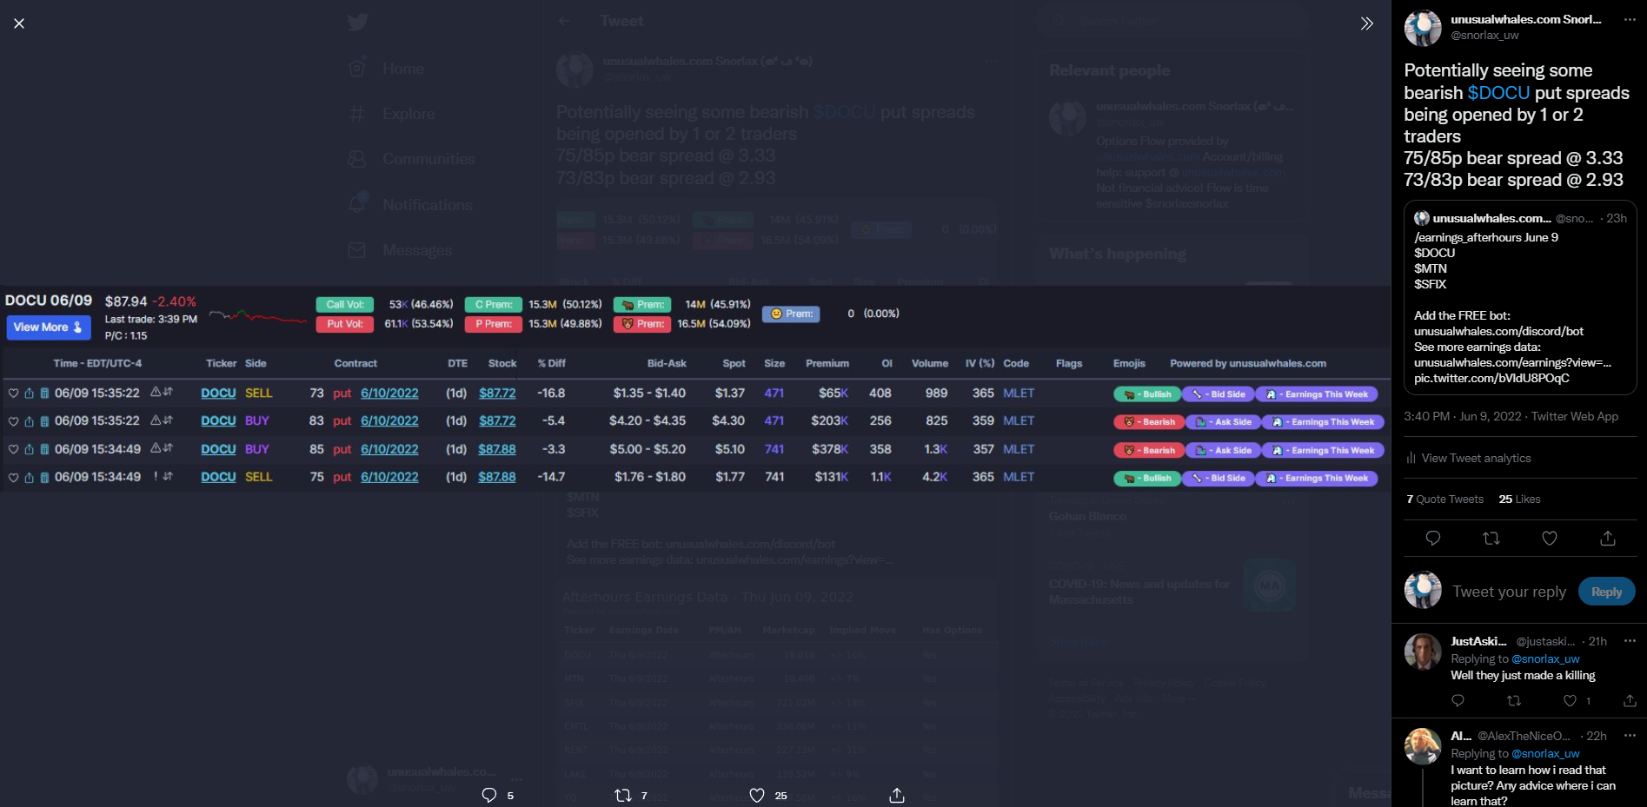Screen dimensions: 1647x807
Task: Click reply icon under the main tweet
Action: pos(1432,539)
